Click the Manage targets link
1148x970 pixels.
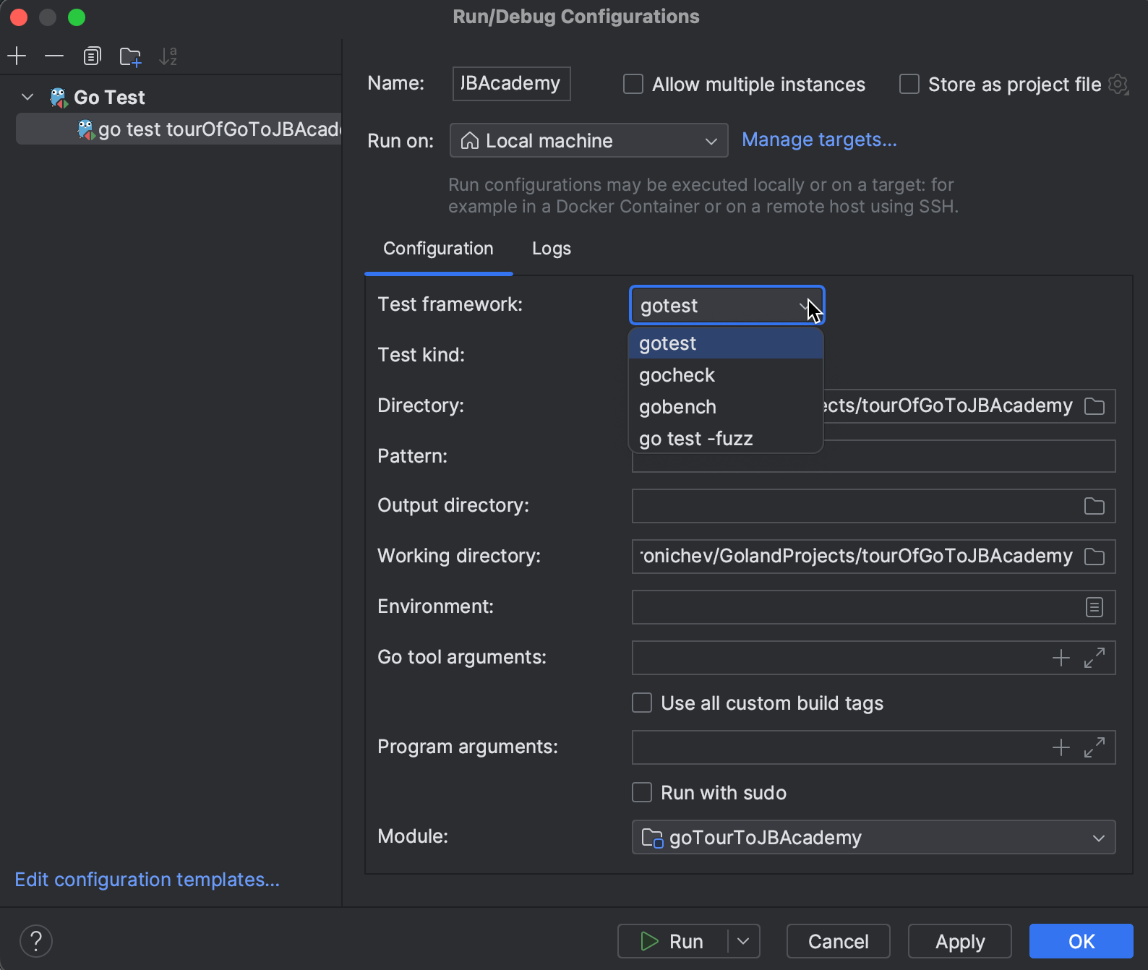pos(819,140)
